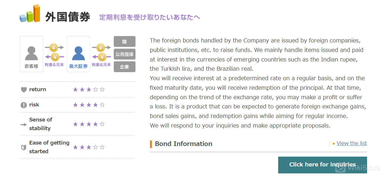Viewport: 383px width, 178px height.
Task: Click the 公共団体 gray button
Action: [124, 54]
